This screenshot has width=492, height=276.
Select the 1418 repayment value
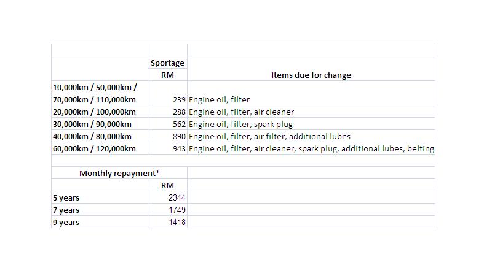[x=167, y=222]
